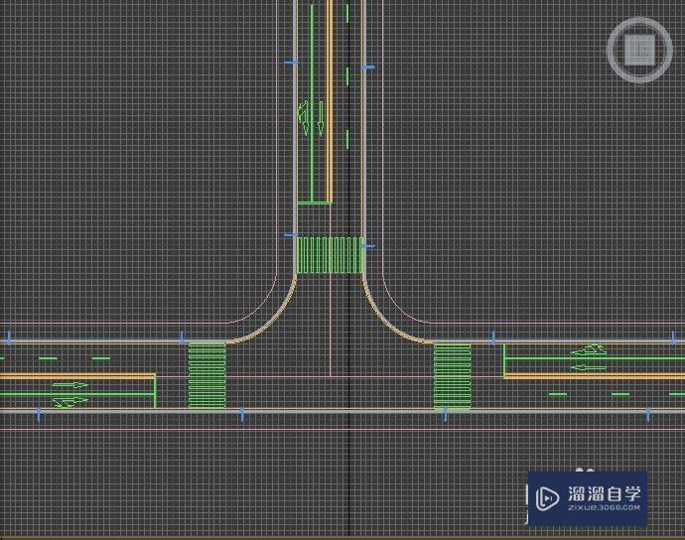Click the ViewCube top face

[x=639, y=50]
